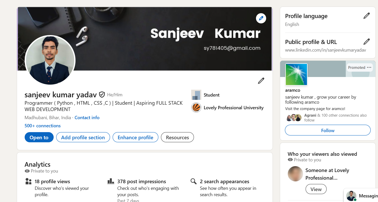Follow the aramco company page
This screenshot has width=378, height=202.
tap(327, 130)
